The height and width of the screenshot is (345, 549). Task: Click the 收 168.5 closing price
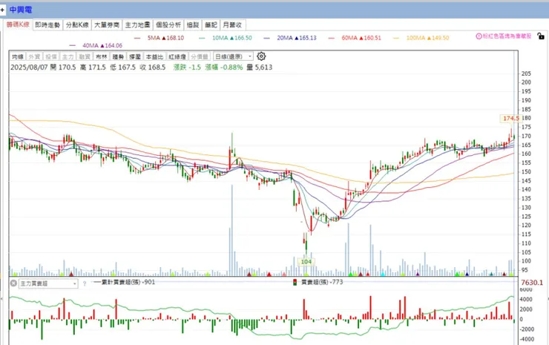click(153, 68)
